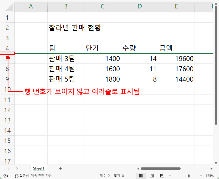Screen dimensions: 219x179
Task: Select column E header
Action: [x=176, y=6]
